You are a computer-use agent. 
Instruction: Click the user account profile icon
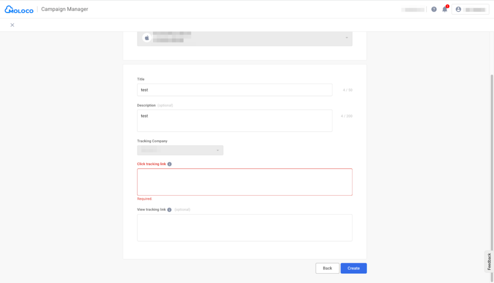point(458,9)
